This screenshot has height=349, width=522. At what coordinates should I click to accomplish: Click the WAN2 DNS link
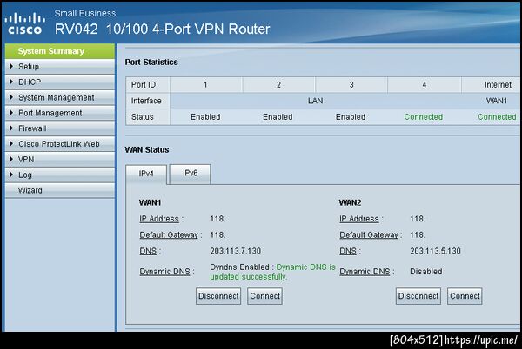pyautogui.click(x=348, y=251)
